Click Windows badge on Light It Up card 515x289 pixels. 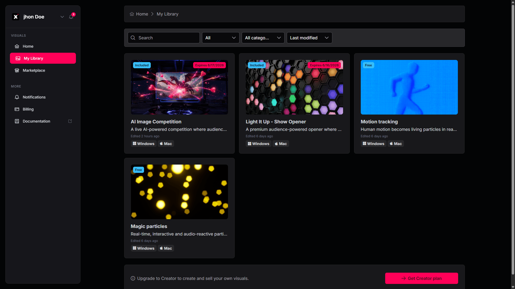[x=259, y=144]
